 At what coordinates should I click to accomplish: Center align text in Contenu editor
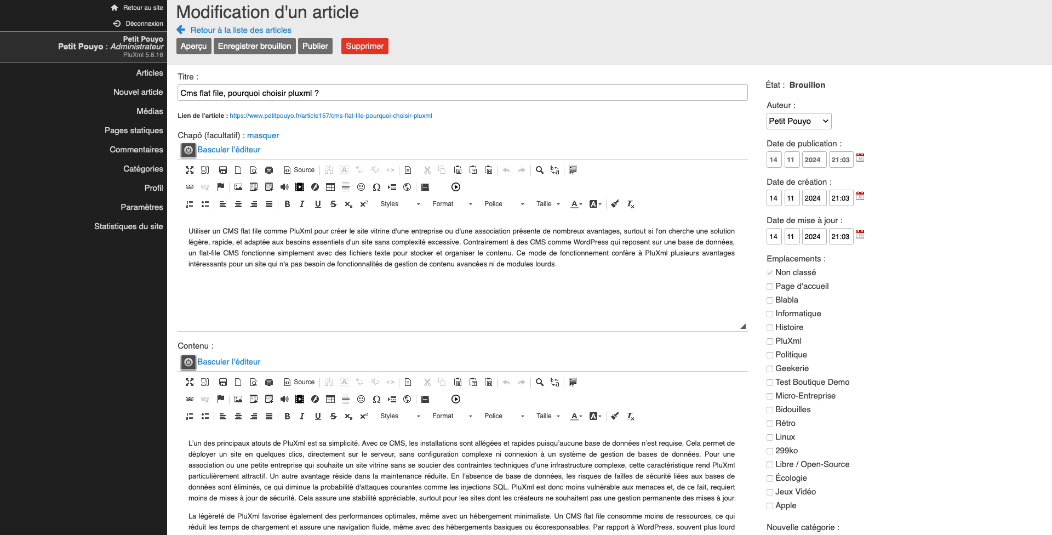point(238,416)
